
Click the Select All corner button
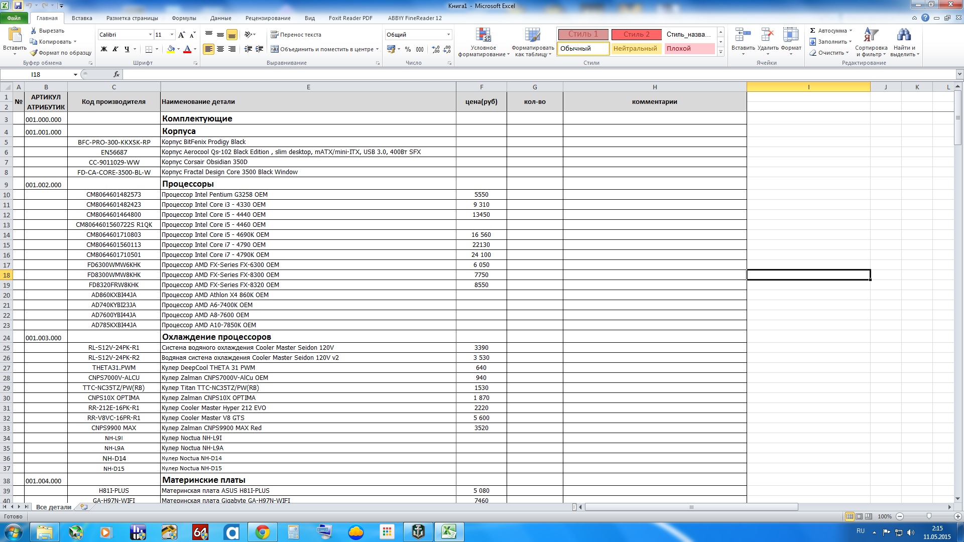click(x=7, y=87)
